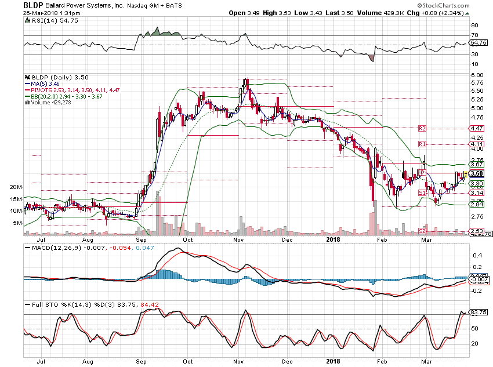
Task: Click the 83.75 stochastic value tag on the right axis
Action: [x=479, y=312]
